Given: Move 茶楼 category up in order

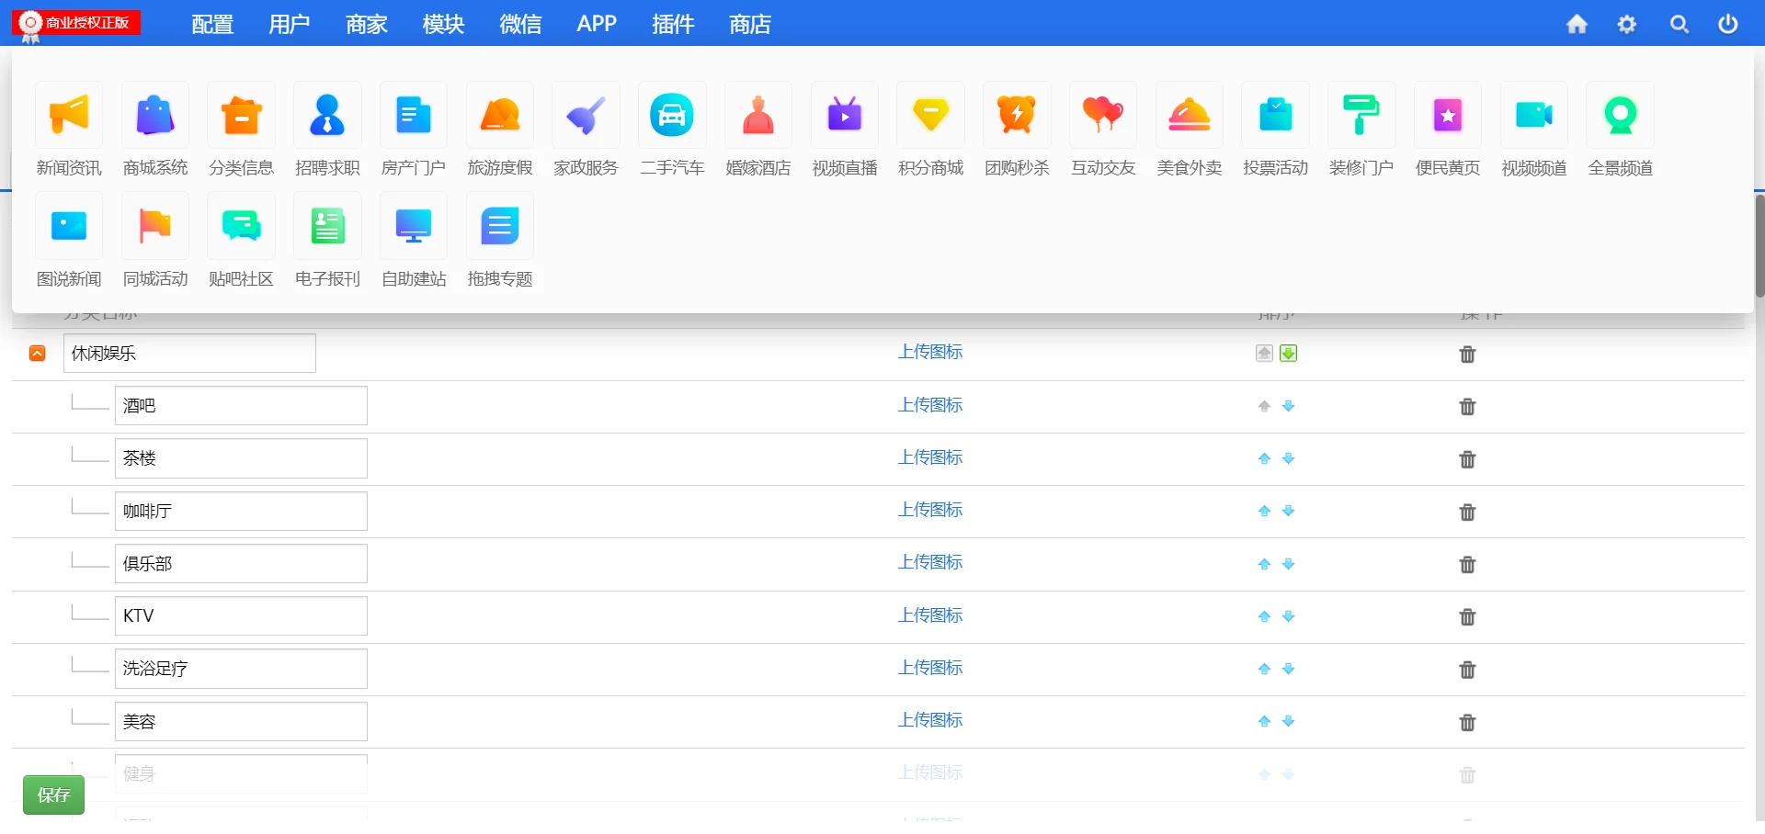Looking at the screenshot, I should click(x=1264, y=459).
